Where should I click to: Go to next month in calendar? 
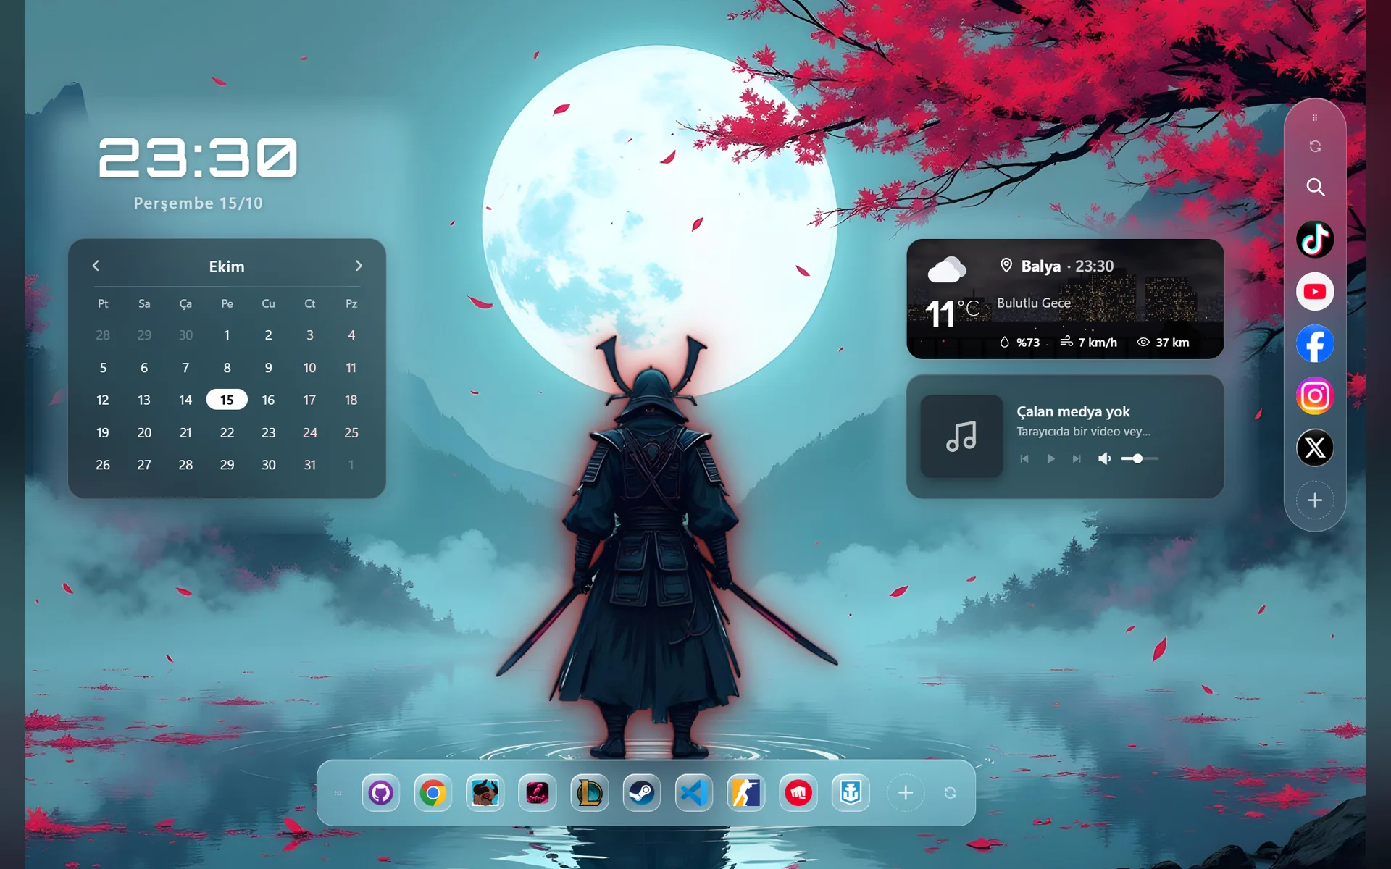click(359, 266)
